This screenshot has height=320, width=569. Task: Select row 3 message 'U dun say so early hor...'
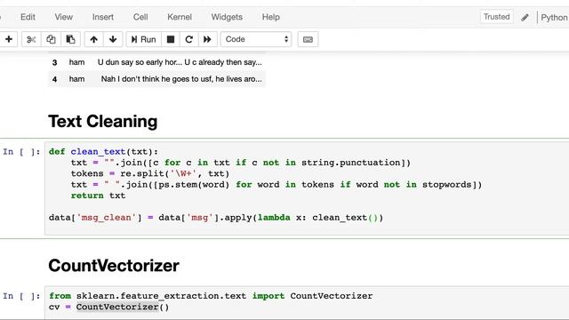click(180, 62)
